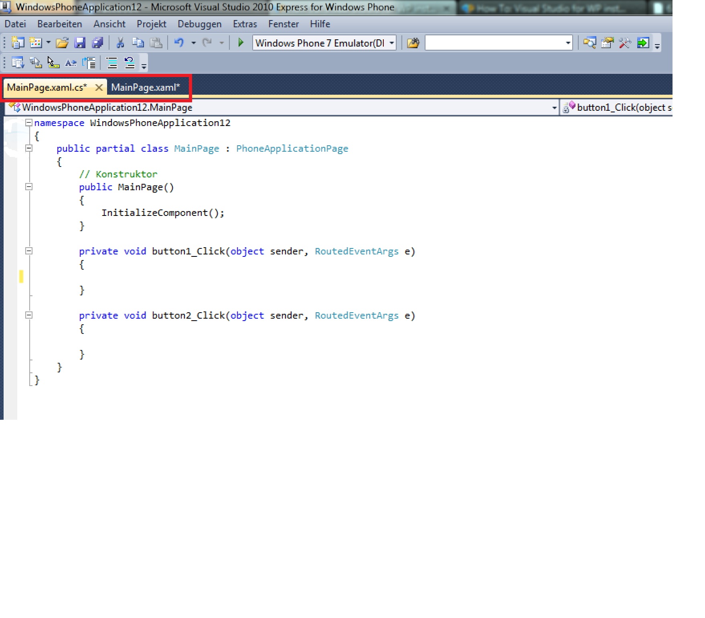Open the text editor toolbar overflow arrow
Image resolution: width=705 pixels, height=618 pixels.
[x=144, y=66]
